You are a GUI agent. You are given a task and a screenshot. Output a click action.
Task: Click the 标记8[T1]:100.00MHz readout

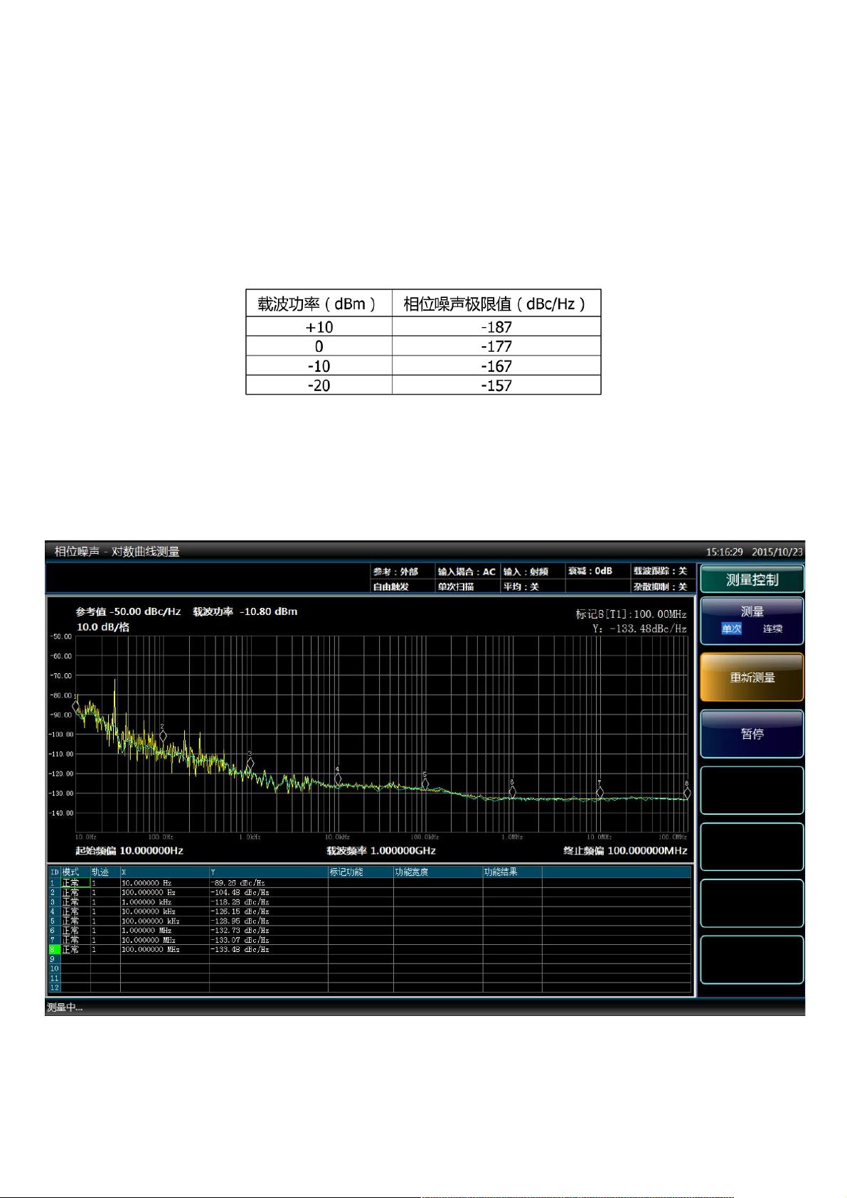coord(631,614)
